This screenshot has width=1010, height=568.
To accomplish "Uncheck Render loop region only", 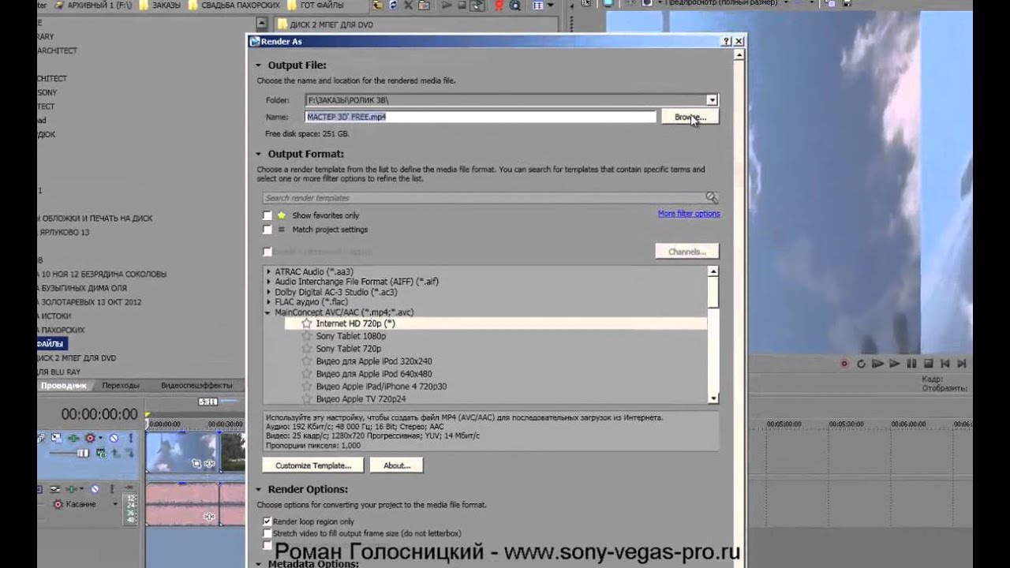I will (x=267, y=521).
